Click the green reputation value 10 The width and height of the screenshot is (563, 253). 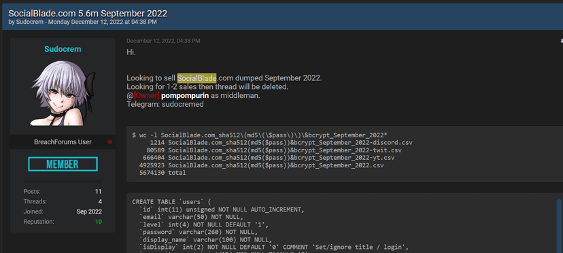click(99, 222)
